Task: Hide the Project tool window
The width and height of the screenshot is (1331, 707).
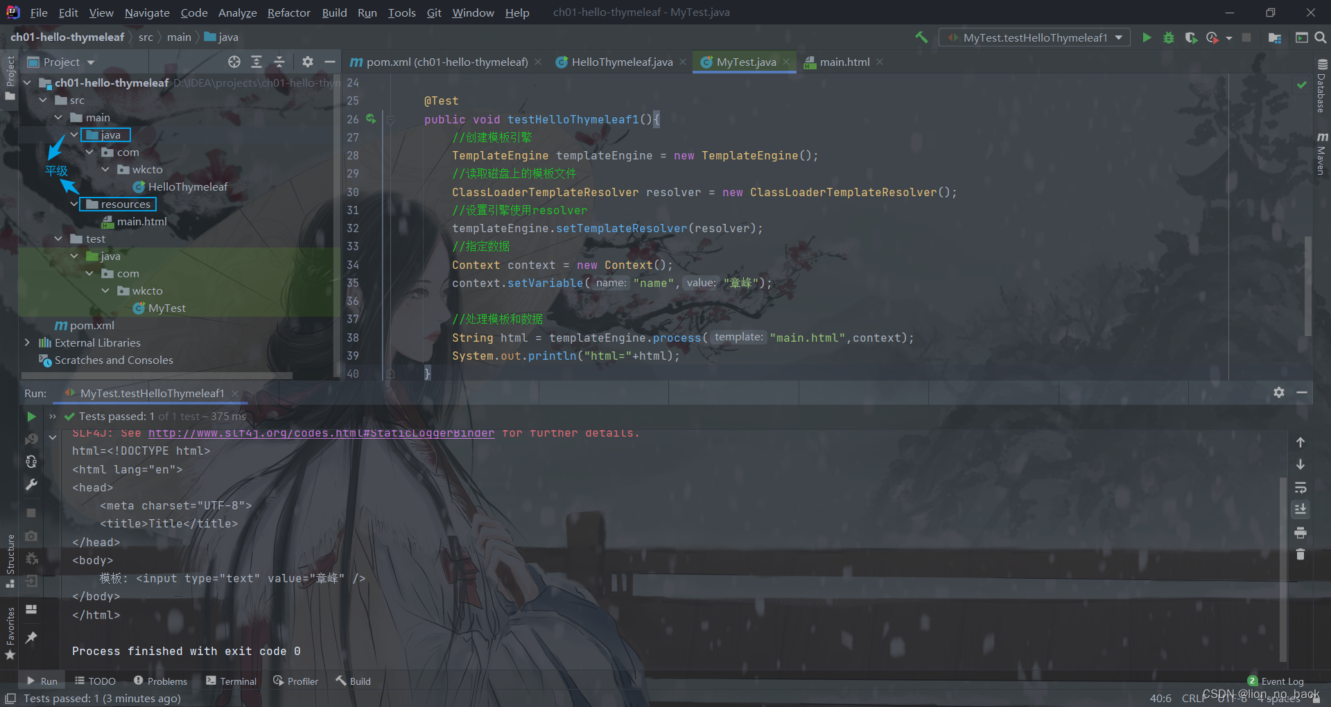Action: coord(330,62)
